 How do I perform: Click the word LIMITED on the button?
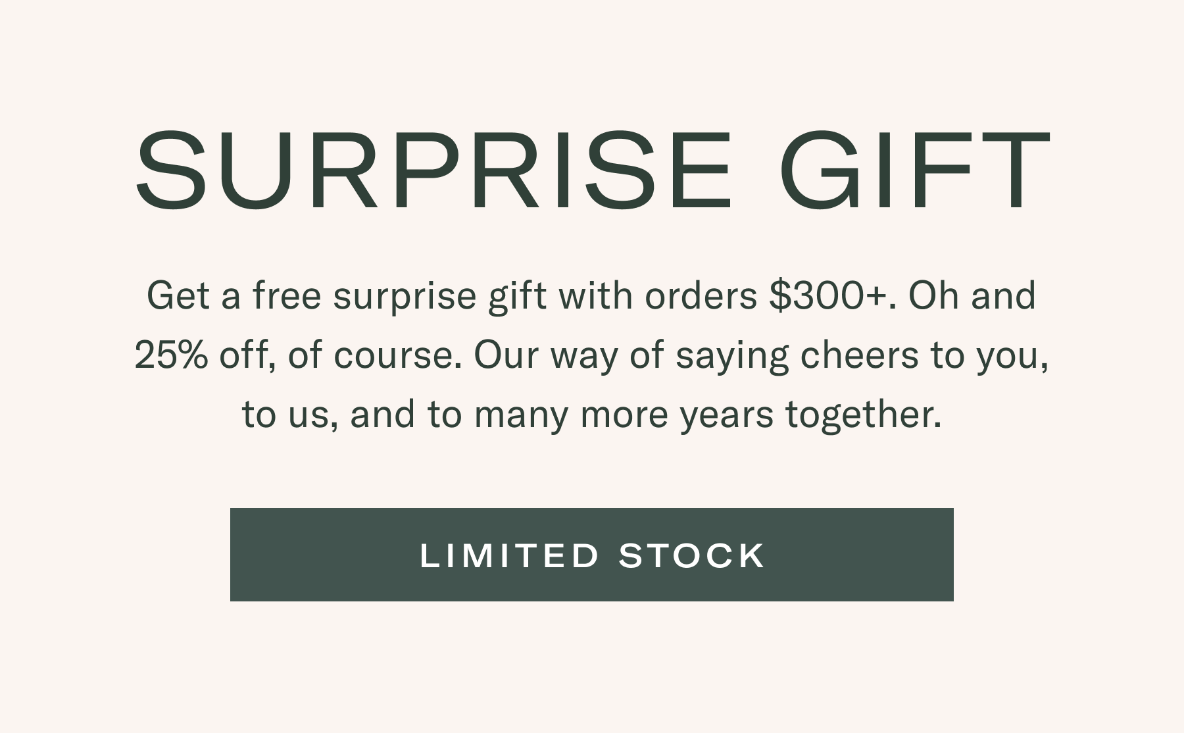pyautogui.click(x=510, y=555)
